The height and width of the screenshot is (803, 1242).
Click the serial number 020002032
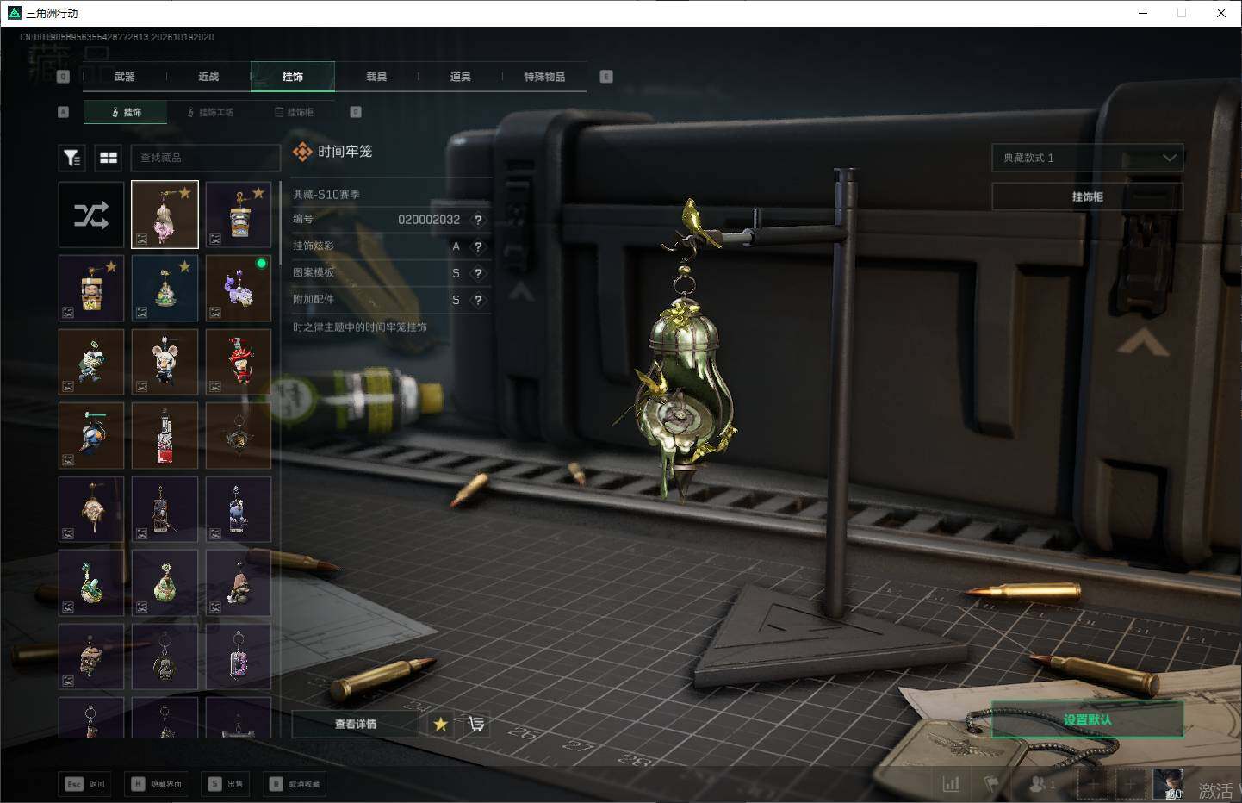(429, 220)
